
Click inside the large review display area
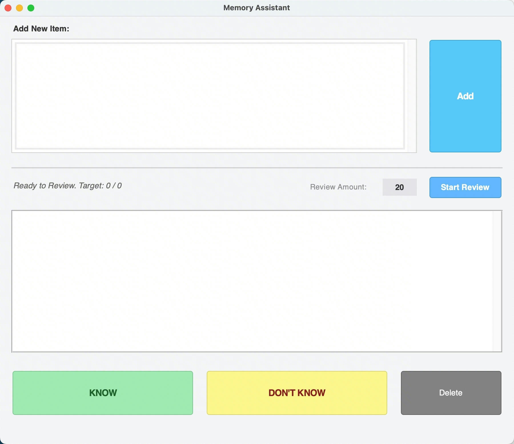[x=252, y=281]
